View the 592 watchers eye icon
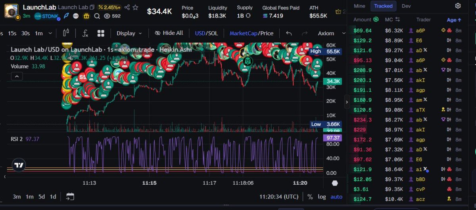Viewport: 476px width, 210px height. pos(107,16)
